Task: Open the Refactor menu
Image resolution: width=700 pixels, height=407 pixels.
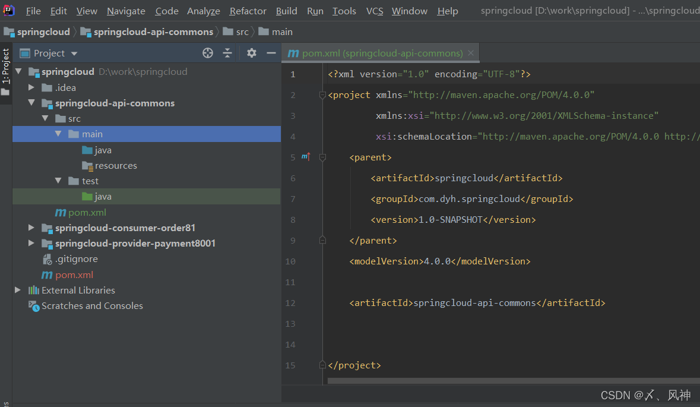Action: [248, 11]
